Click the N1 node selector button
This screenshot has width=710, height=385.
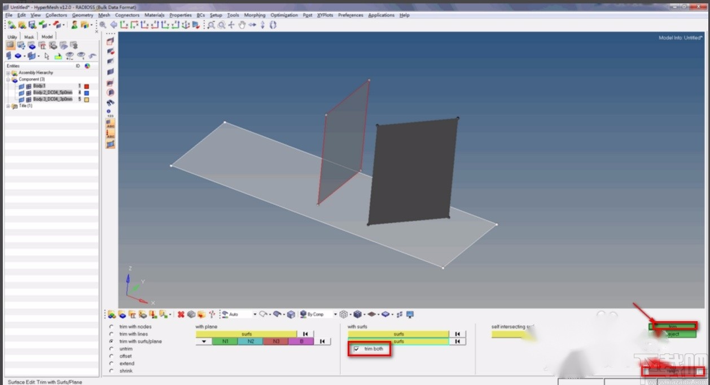pyautogui.click(x=225, y=342)
